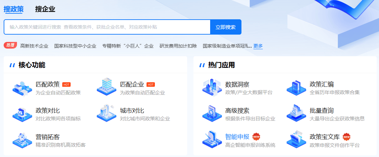Click the 政策宝文库 folder icon
The width and height of the screenshot is (379, 157).
point(296,140)
